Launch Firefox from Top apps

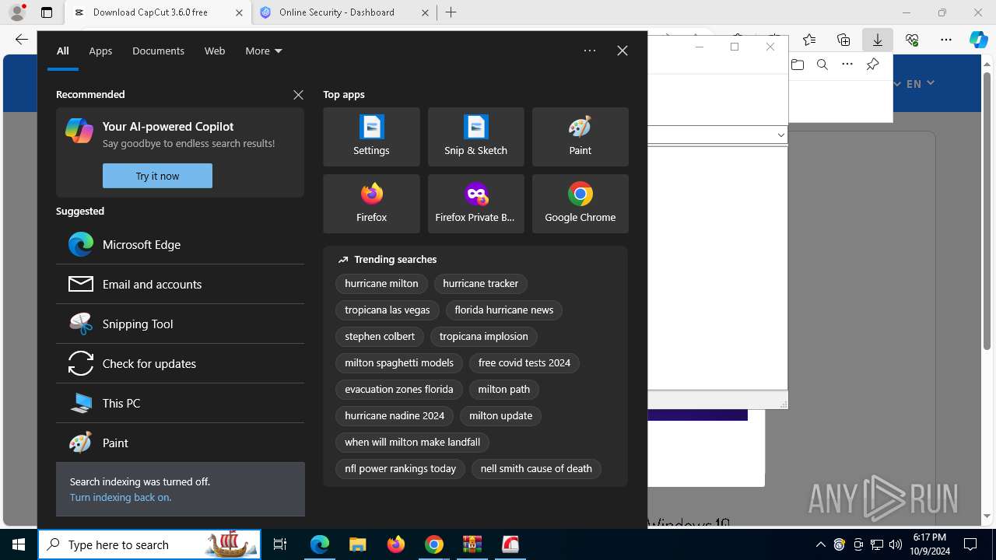point(371,204)
